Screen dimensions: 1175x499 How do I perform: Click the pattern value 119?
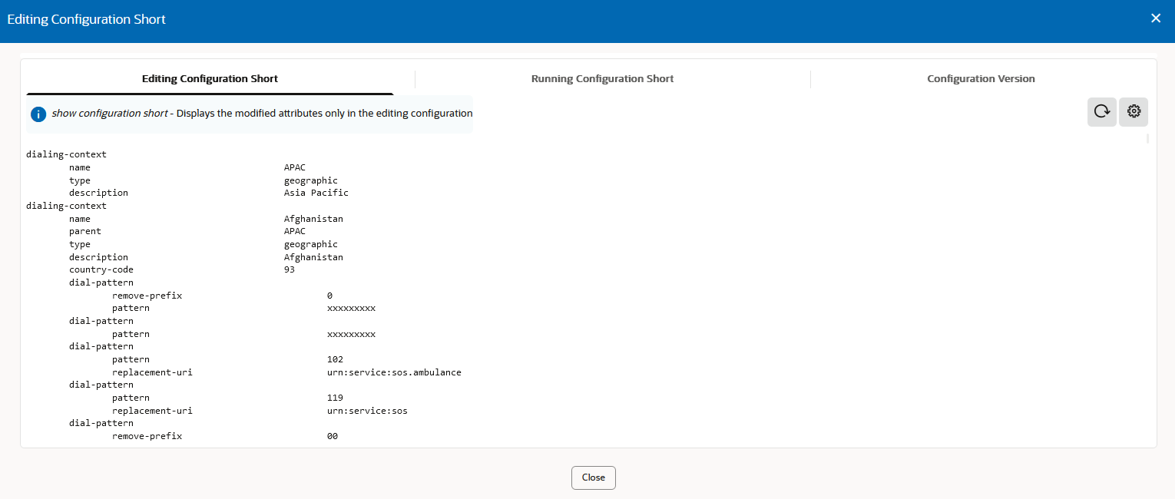point(334,397)
